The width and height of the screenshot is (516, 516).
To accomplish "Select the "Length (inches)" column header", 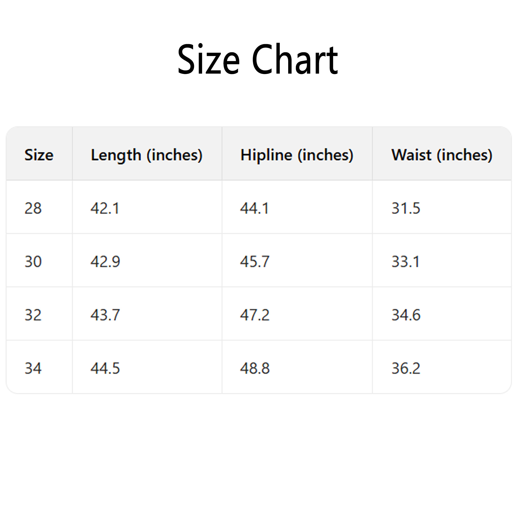I will coord(147,155).
